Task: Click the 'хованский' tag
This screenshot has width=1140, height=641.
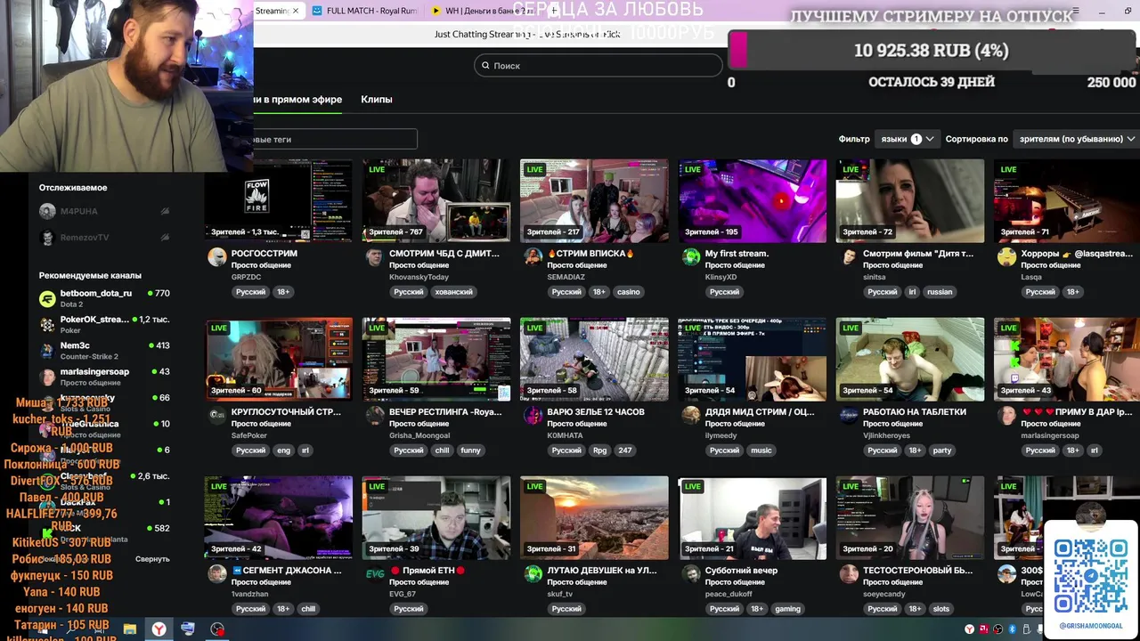Action: [x=453, y=292]
